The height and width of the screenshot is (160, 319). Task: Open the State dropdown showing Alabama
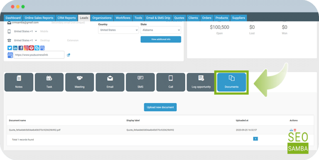[161, 30]
